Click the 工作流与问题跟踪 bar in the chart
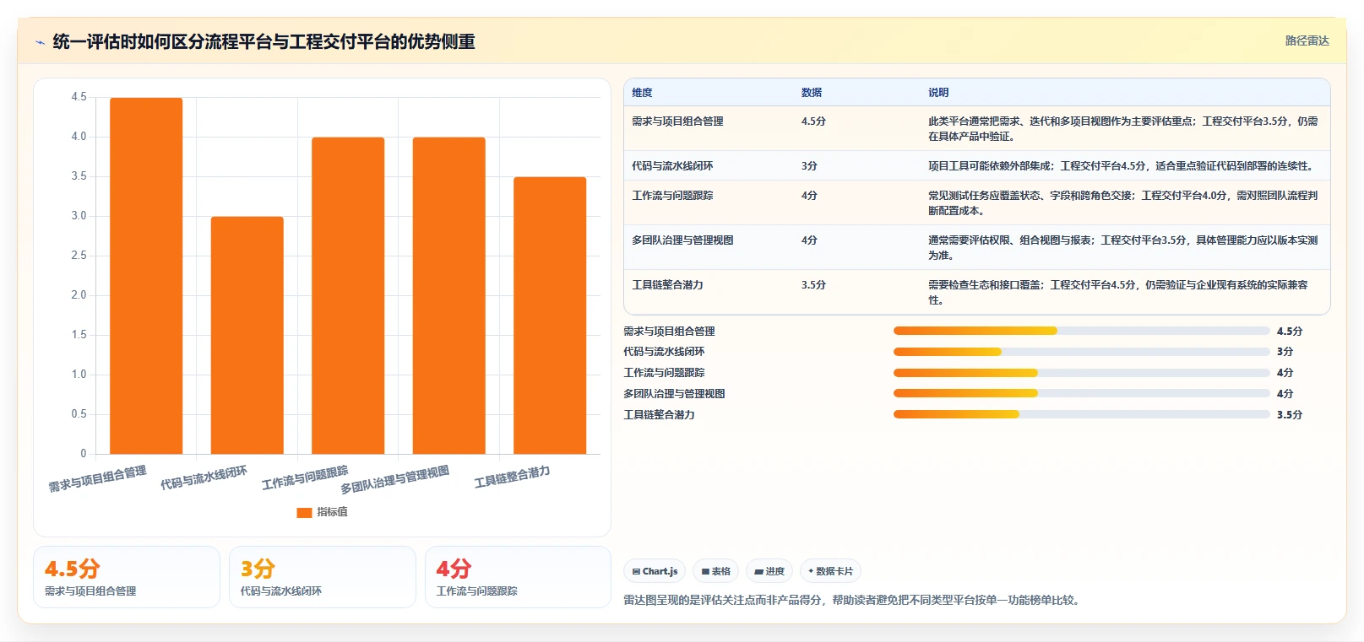 pyautogui.click(x=348, y=295)
